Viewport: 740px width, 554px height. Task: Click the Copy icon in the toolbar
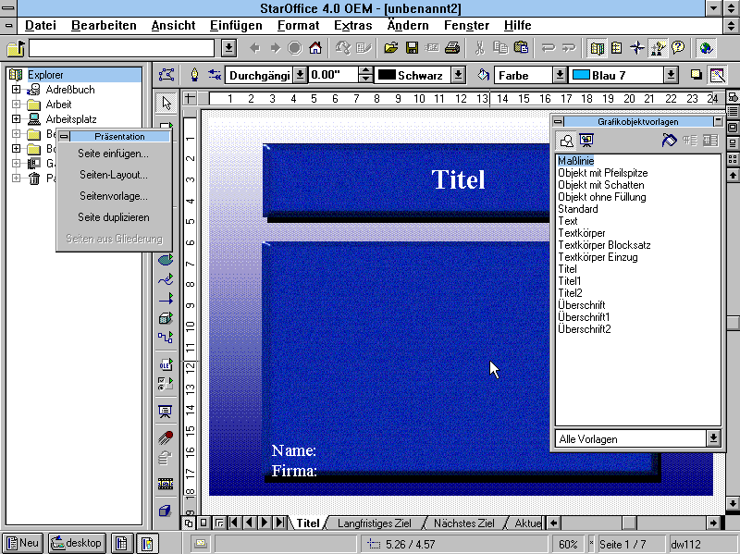coord(499,48)
